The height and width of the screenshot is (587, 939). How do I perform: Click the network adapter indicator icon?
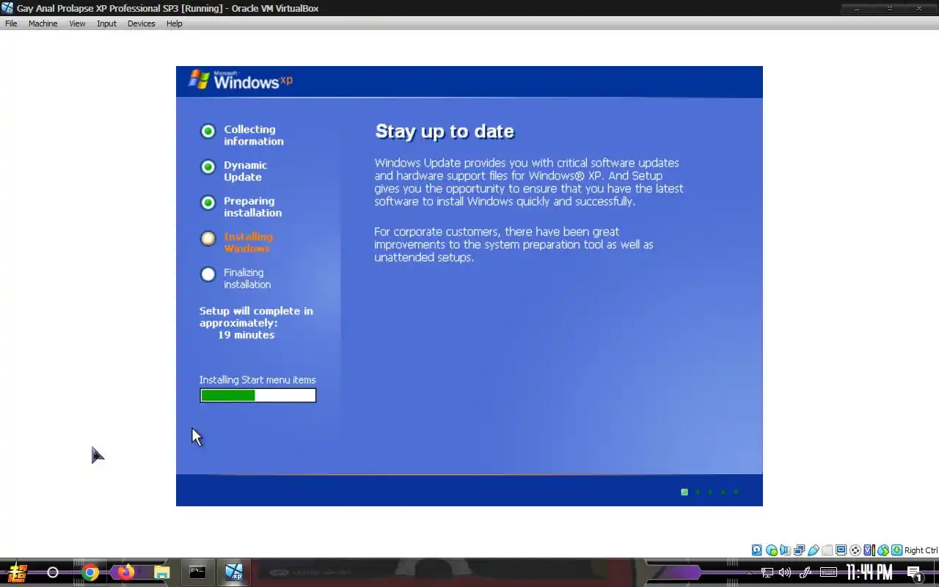800,550
